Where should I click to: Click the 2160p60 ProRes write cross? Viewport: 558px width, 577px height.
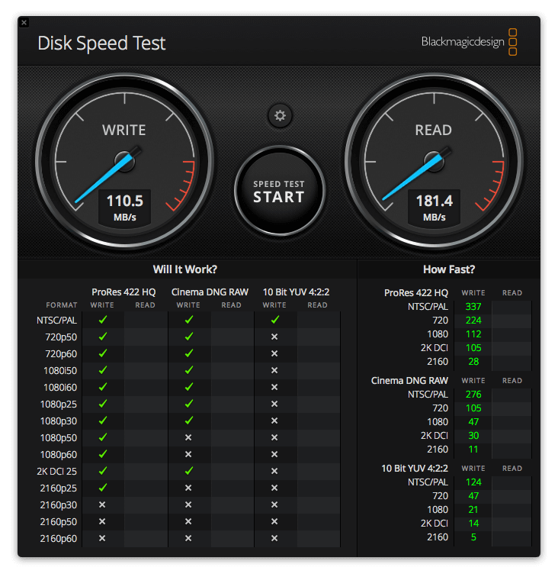pyautogui.click(x=102, y=538)
